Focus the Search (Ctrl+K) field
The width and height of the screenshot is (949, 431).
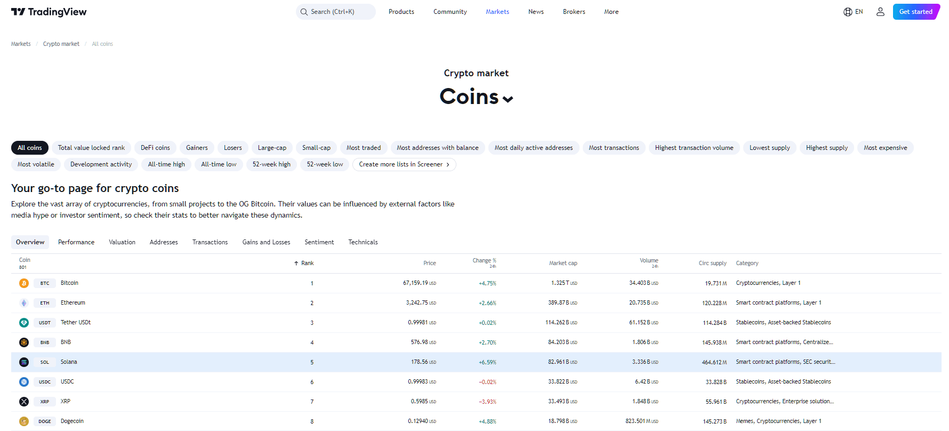pyautogui.click(x=336, y=12)
